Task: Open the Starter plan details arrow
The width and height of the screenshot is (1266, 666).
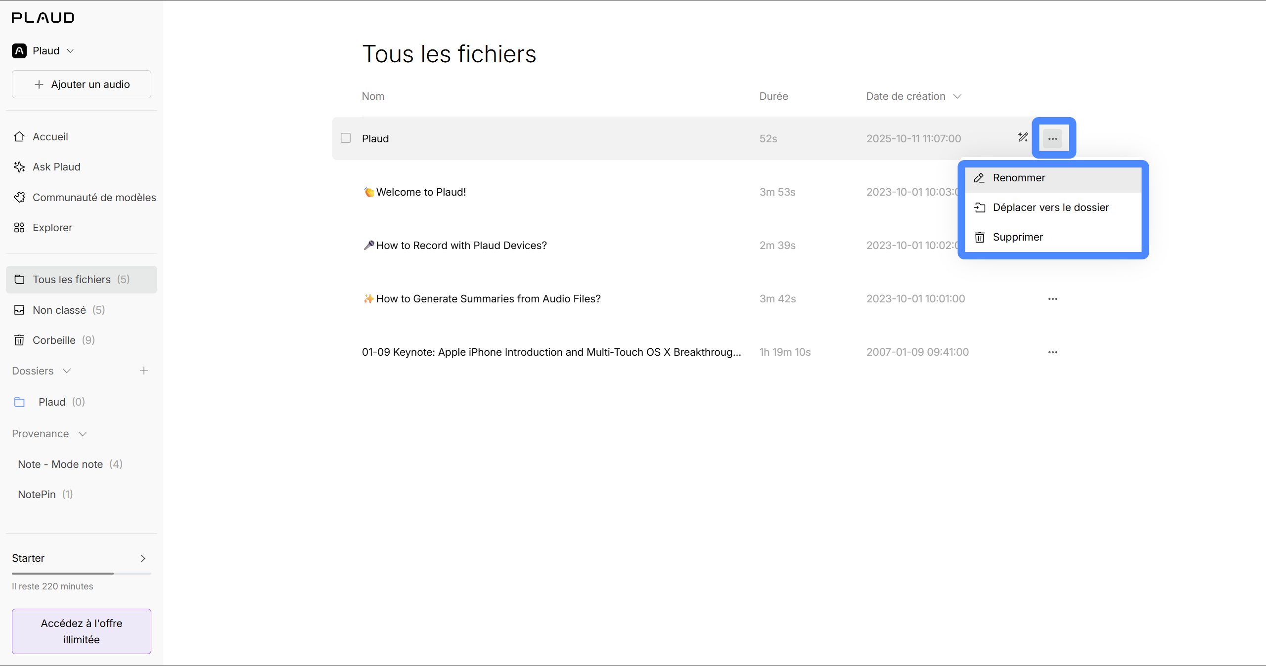Action: [143, 558]
